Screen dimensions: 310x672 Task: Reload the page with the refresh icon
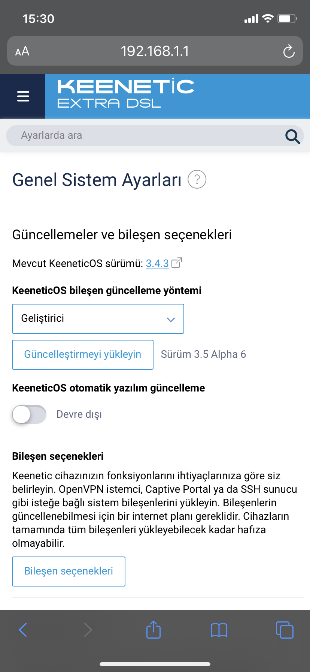tap(289, 51)
